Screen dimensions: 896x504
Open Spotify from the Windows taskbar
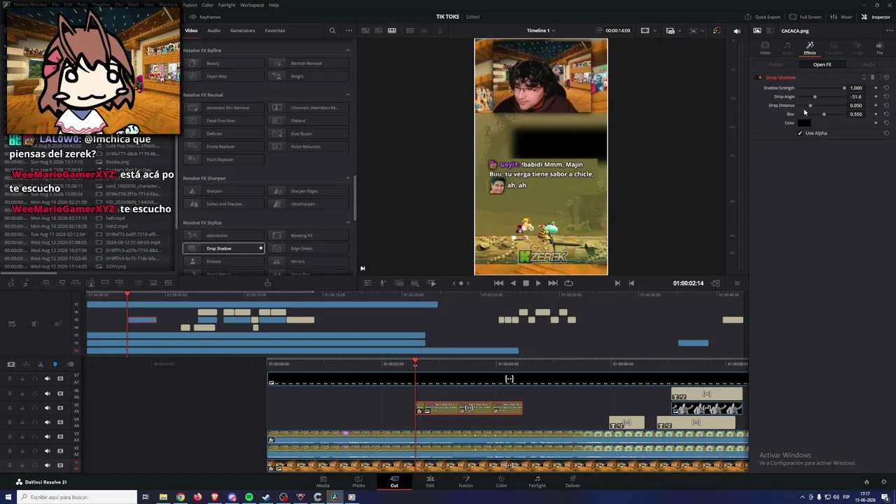tap(249, 497)
